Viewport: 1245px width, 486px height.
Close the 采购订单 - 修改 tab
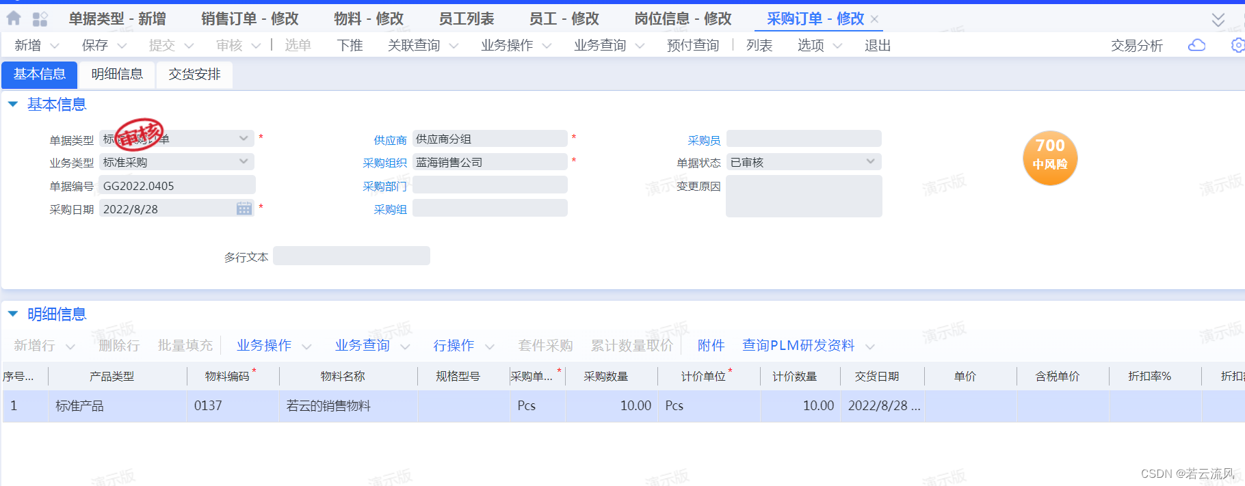874,19
